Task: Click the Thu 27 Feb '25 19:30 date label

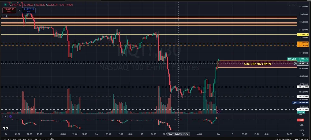Action: pos(178,134)
